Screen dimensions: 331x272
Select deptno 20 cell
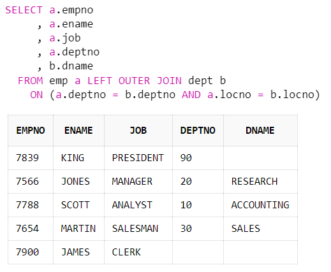coord(198,182)
